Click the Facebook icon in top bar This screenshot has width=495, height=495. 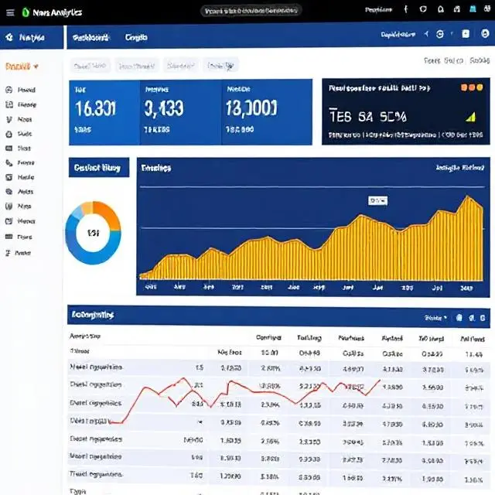(x=406, y=11)
